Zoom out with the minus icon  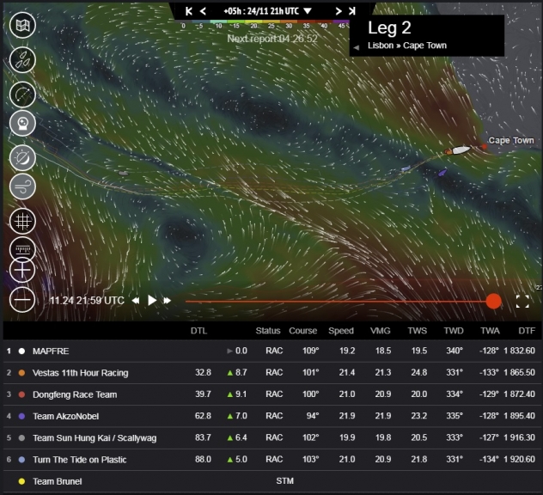[x=22, y=300]
